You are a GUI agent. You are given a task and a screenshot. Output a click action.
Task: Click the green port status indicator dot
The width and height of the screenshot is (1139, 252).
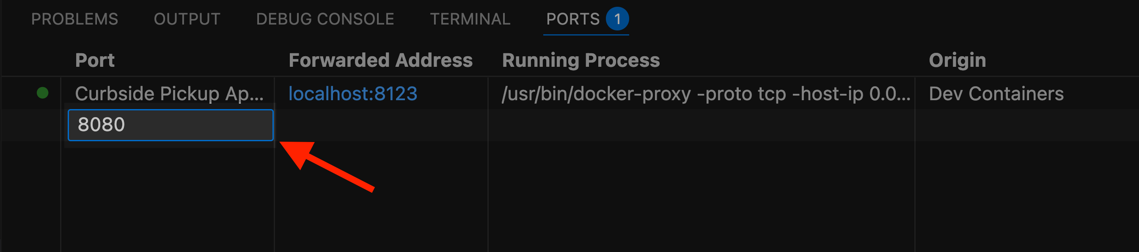click(x=42, y=93)
